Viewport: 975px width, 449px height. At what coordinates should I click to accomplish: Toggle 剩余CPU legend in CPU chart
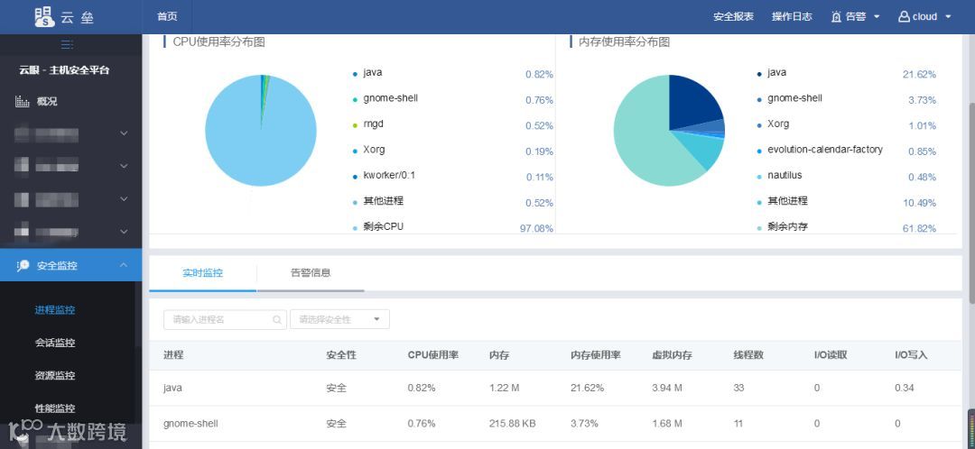[378, 226]
